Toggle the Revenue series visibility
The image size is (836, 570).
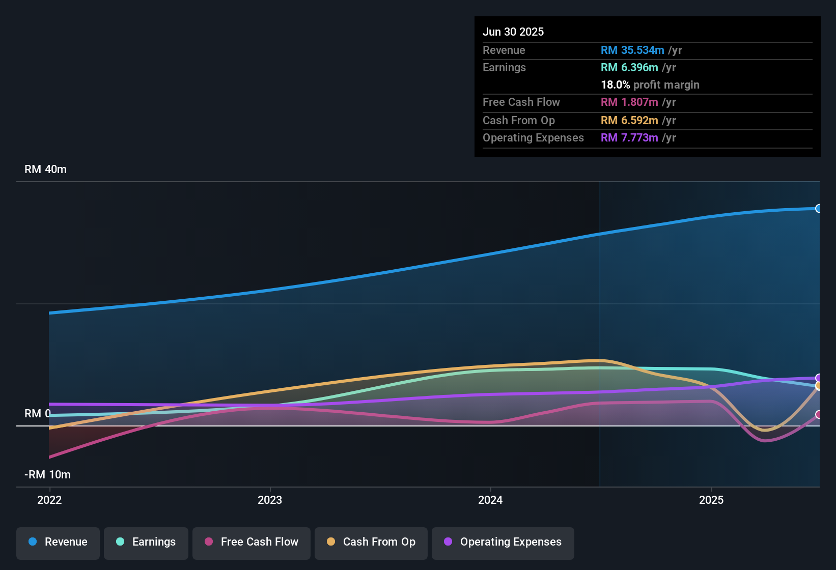(x=58, y=543)
